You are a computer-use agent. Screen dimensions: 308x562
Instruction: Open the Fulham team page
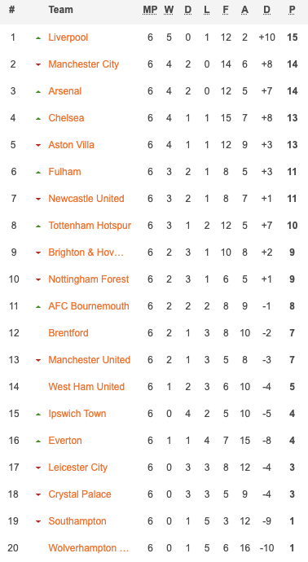click(65, 172)
